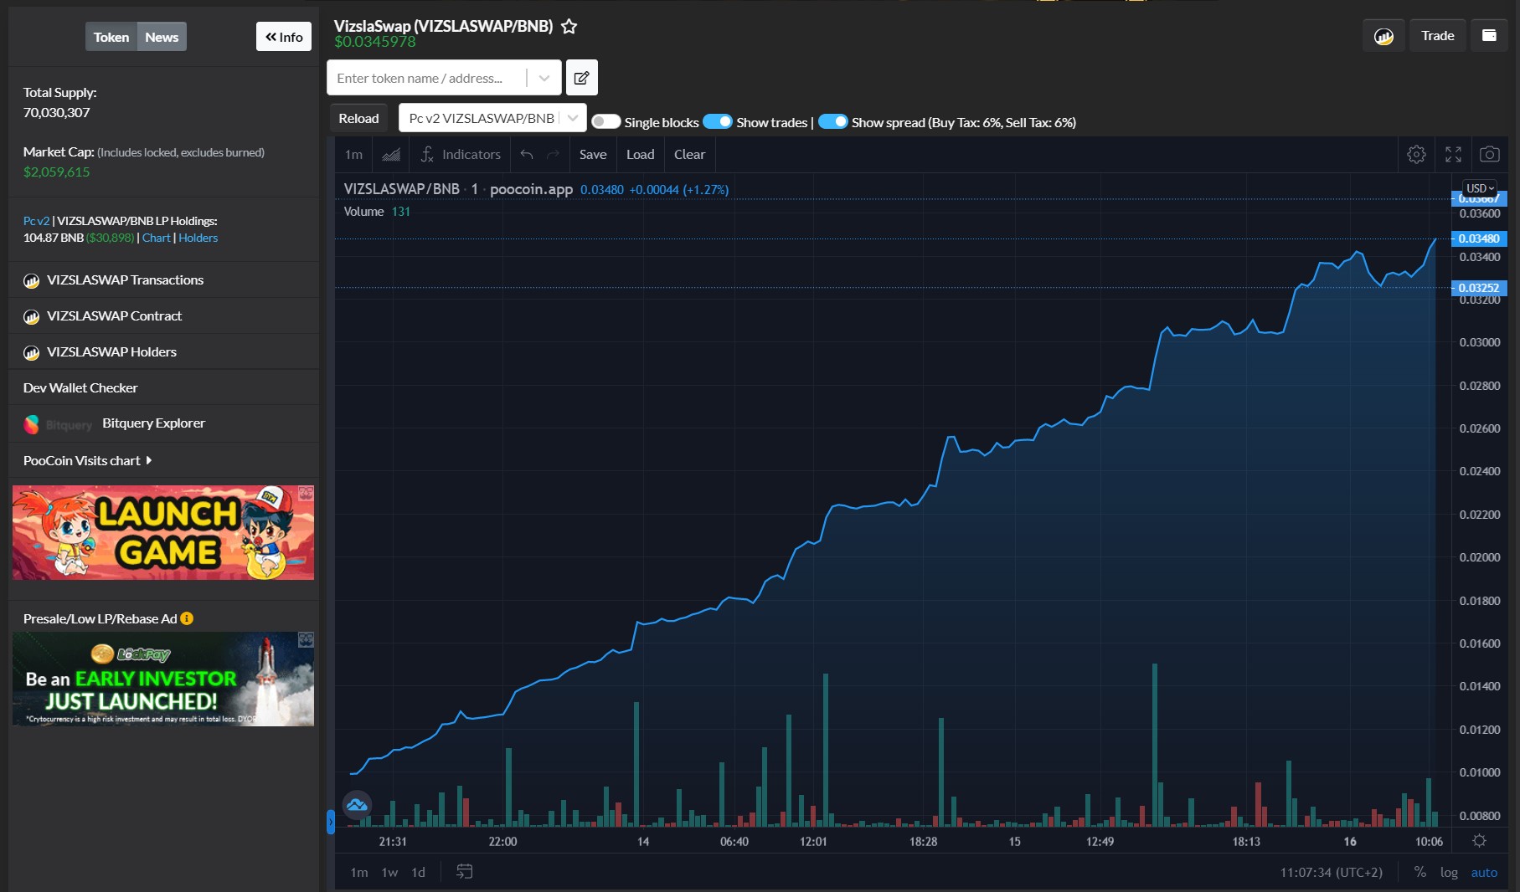
Task: Open the 1m interval selector in the chart toolbar
Action: (x=354, y=154)
